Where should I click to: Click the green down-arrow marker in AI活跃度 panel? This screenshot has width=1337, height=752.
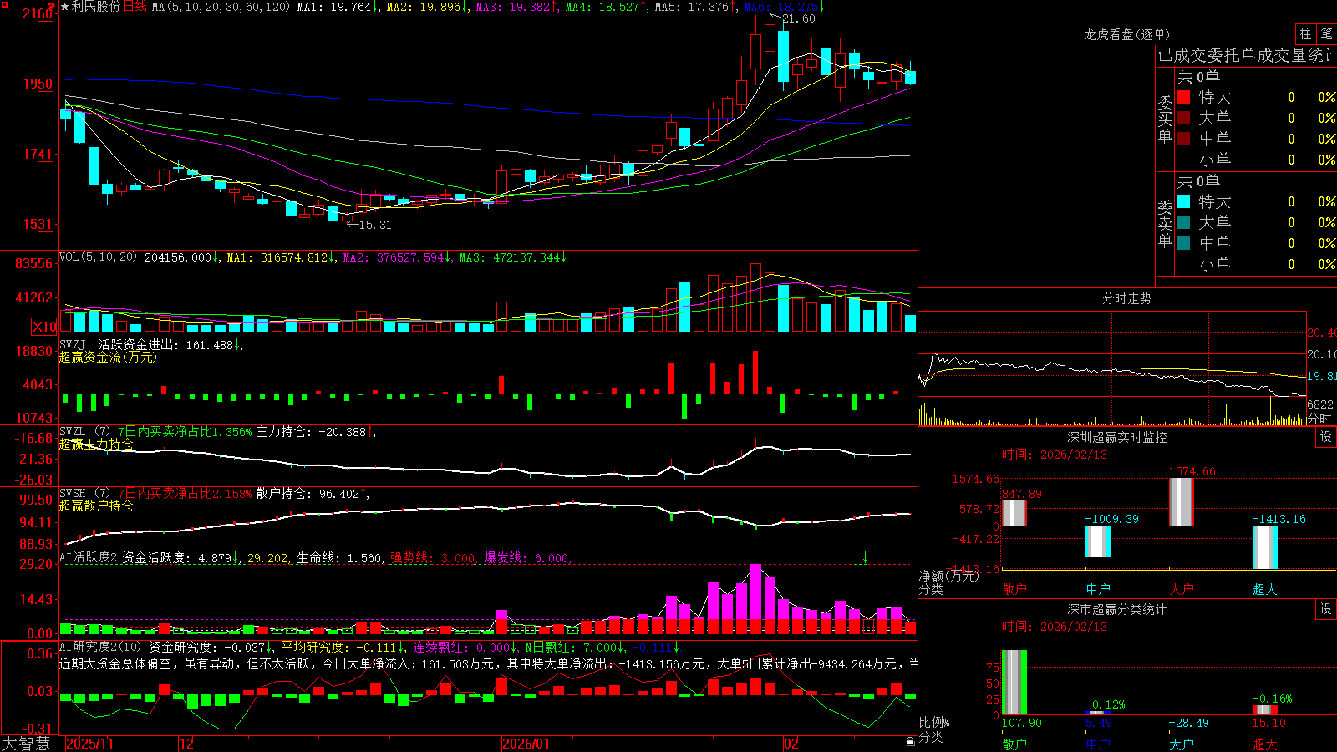865,557
